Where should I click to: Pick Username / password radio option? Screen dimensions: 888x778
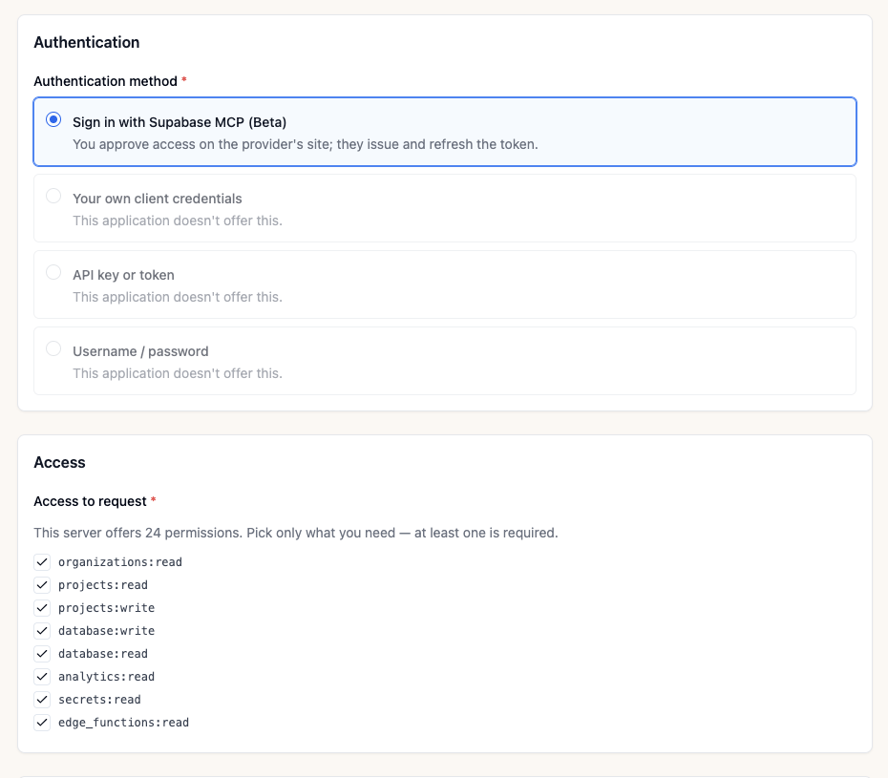[53, 348]
